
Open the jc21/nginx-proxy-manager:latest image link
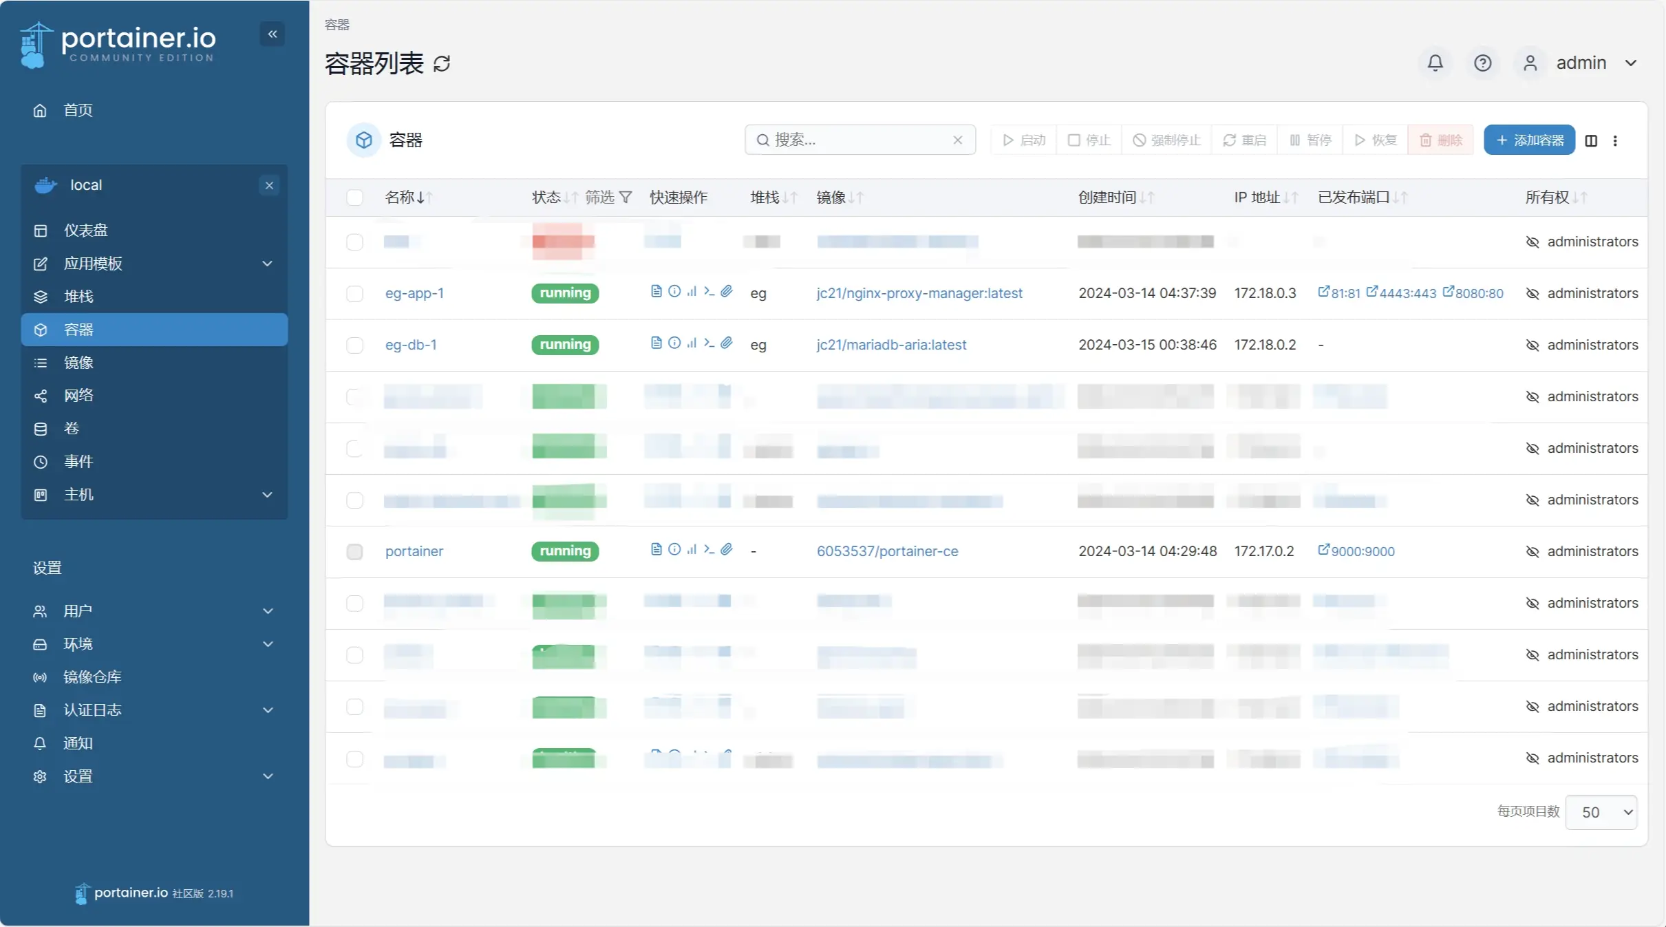click(x=919, y=293)
